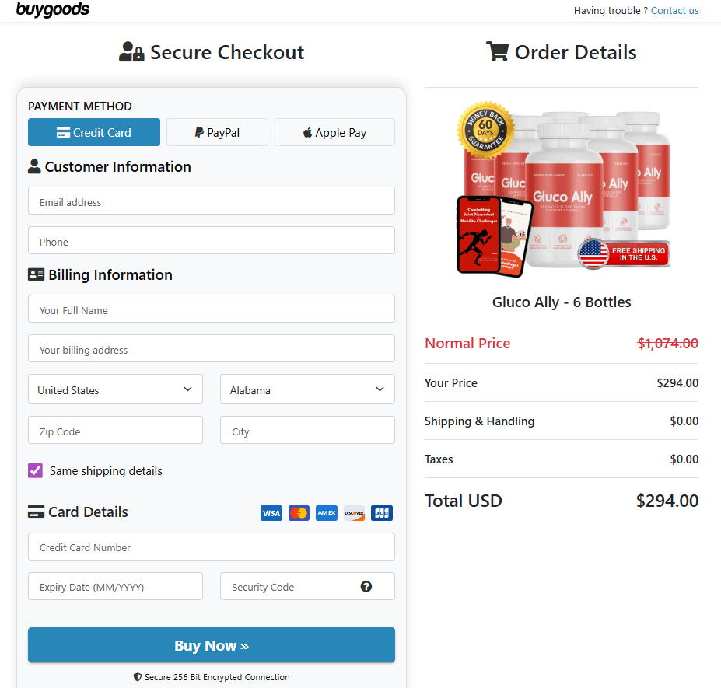721x688 pixels.
Task: Click the security code help icon
Action: [x=366, y=587]
